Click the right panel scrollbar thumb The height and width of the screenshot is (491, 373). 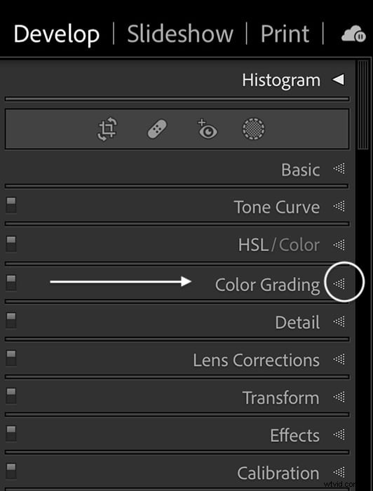pyautogui.click(x=363, y=105)
